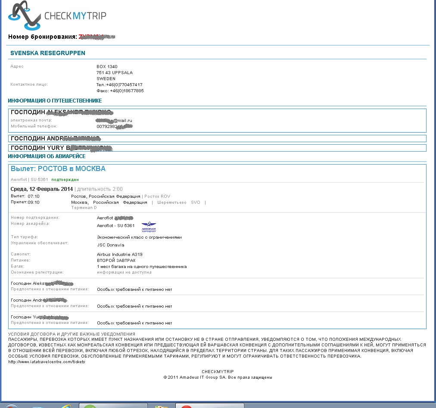Click 'Aeroflot | SU 5361' flight label
Screen dimensions: 436x408
click(x=29, y=179)
